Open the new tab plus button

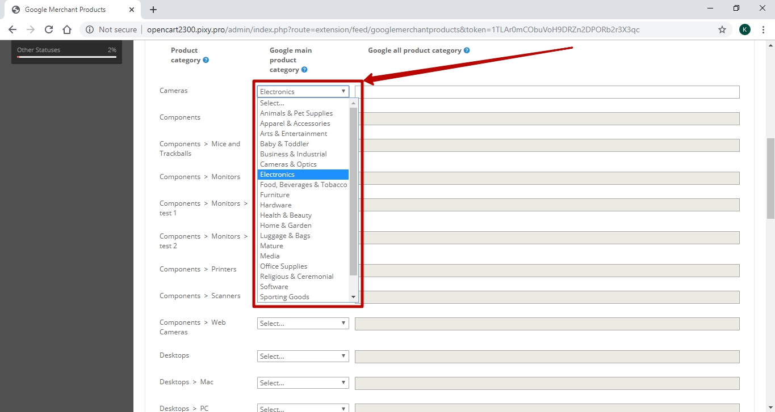click(153, 10)
